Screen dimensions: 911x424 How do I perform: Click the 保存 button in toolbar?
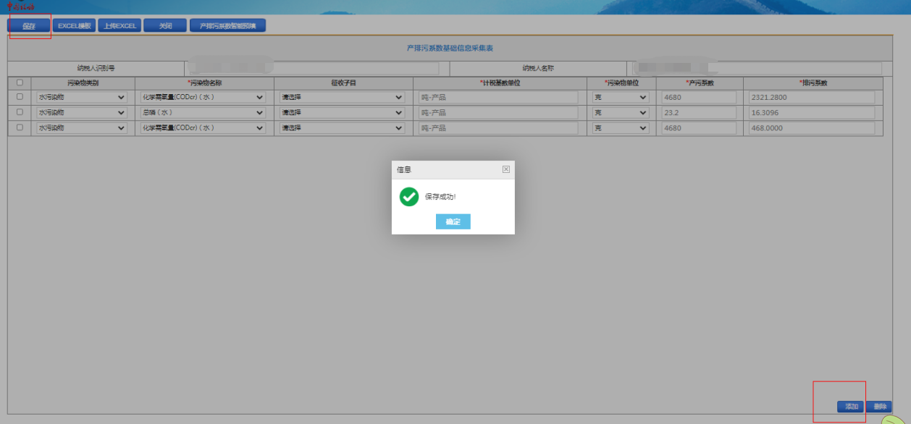coord(29,26)
